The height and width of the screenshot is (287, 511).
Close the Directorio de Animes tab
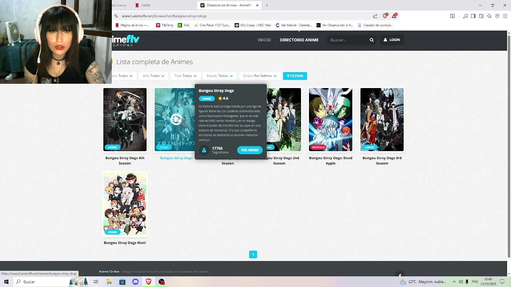pos(257,5)
